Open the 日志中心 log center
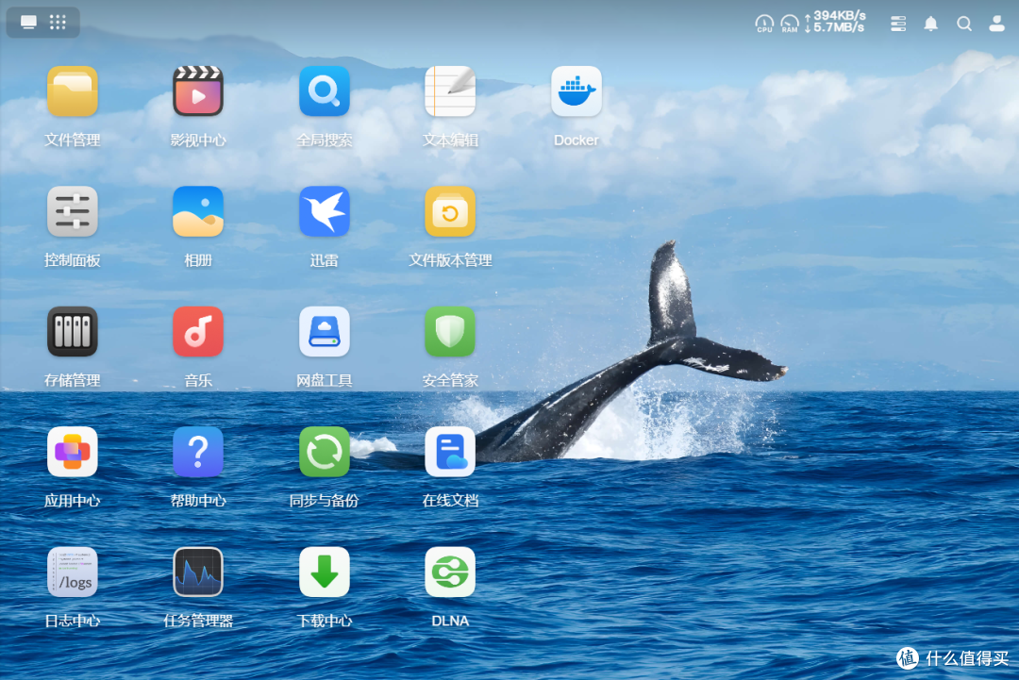 click(x=72, y=572)
